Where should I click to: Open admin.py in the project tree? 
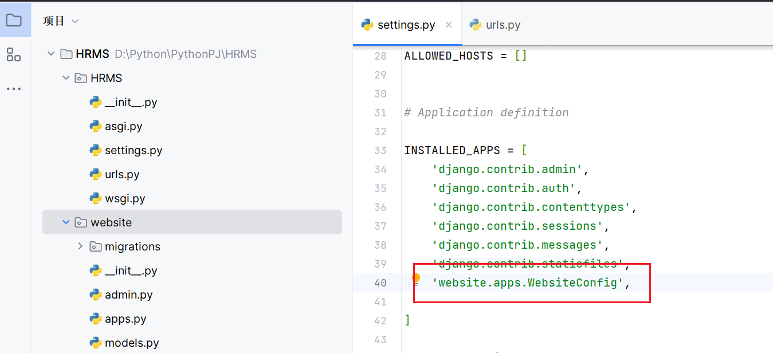128,295
